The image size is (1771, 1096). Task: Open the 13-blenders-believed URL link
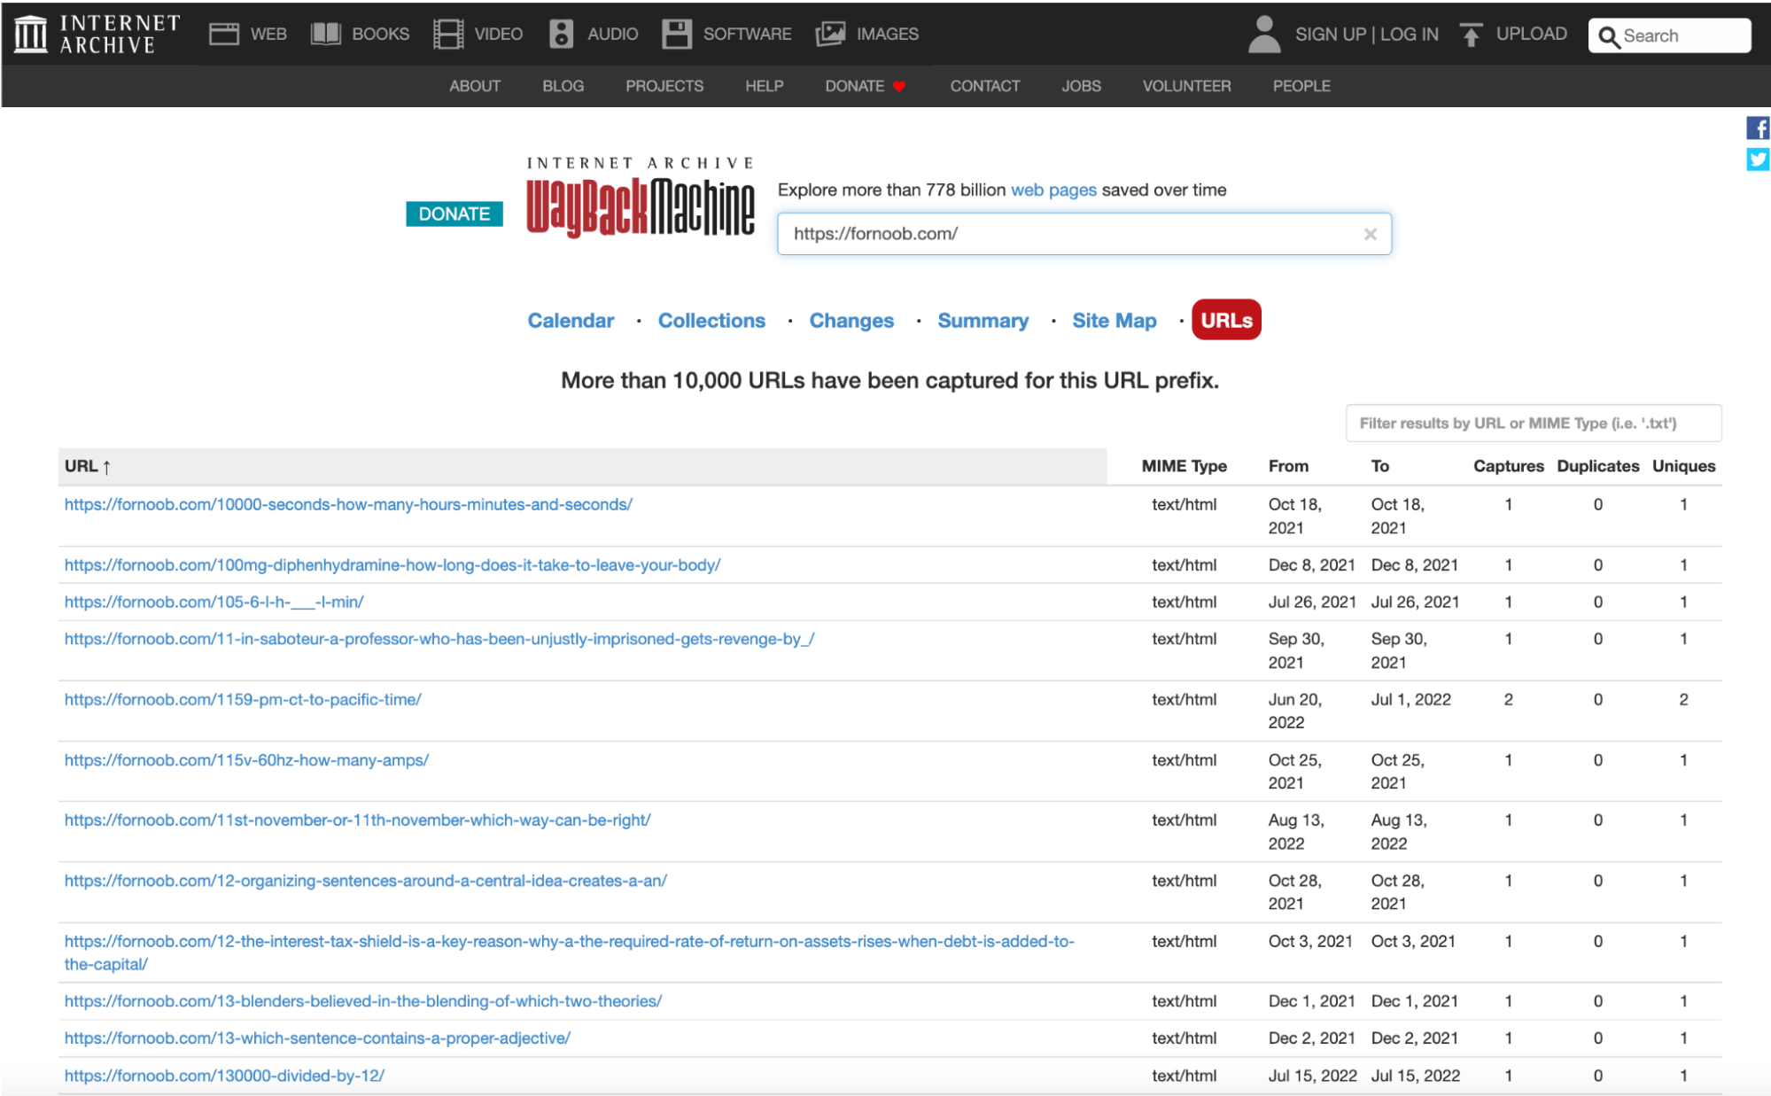click(x=362, y=1001)
